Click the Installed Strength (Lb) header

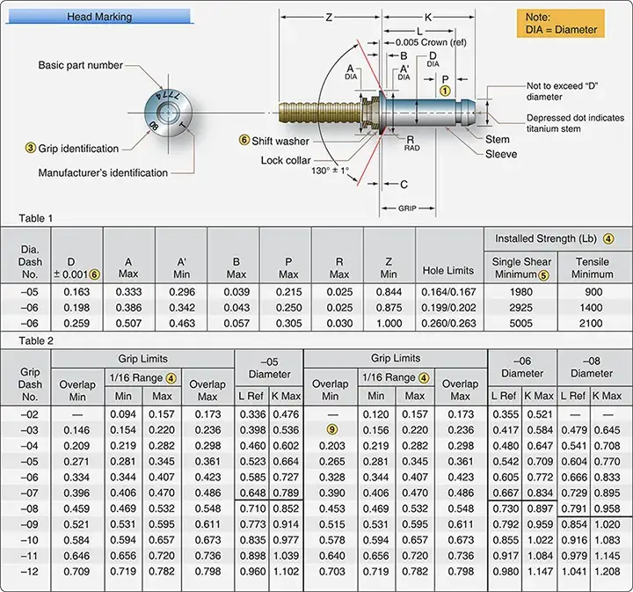coord(546,238)
